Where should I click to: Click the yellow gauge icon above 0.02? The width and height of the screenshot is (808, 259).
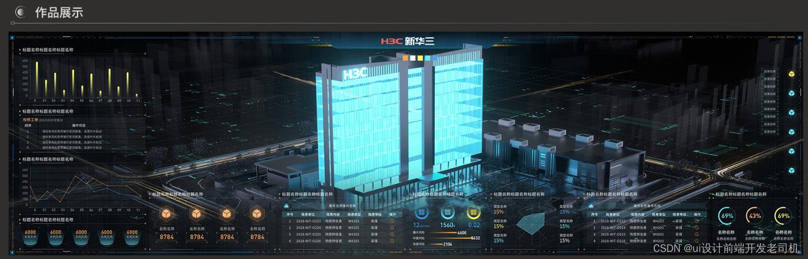click(473, 213)
